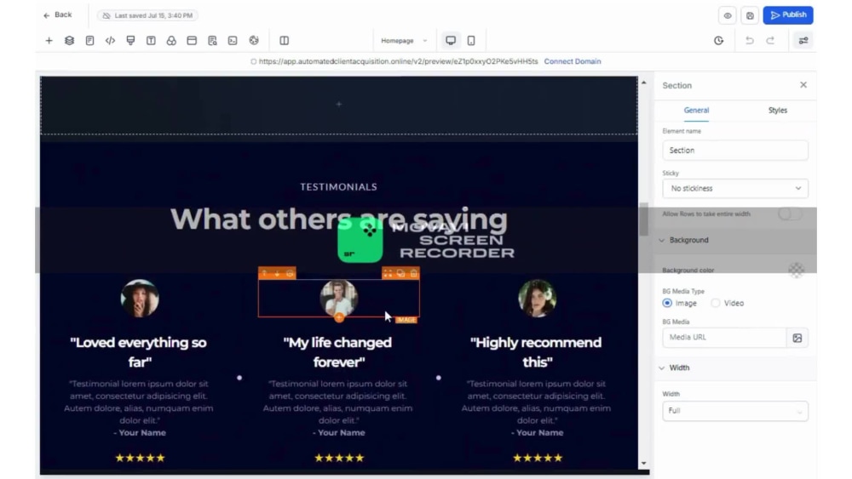Image resolution: width=852 pixels, height=479 pixels.
Task: Open the page settings sliders icon
Action: pos(803,41)
